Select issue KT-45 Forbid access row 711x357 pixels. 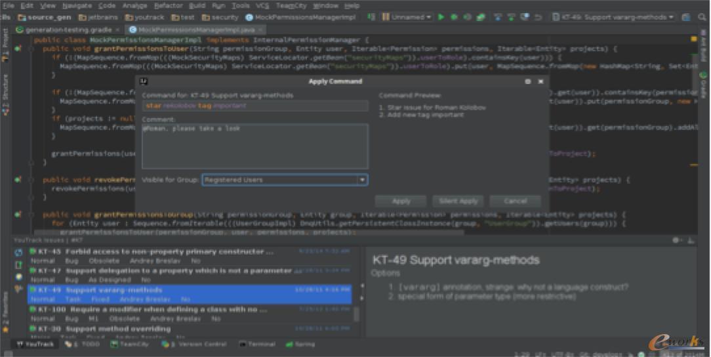(190, 257)
